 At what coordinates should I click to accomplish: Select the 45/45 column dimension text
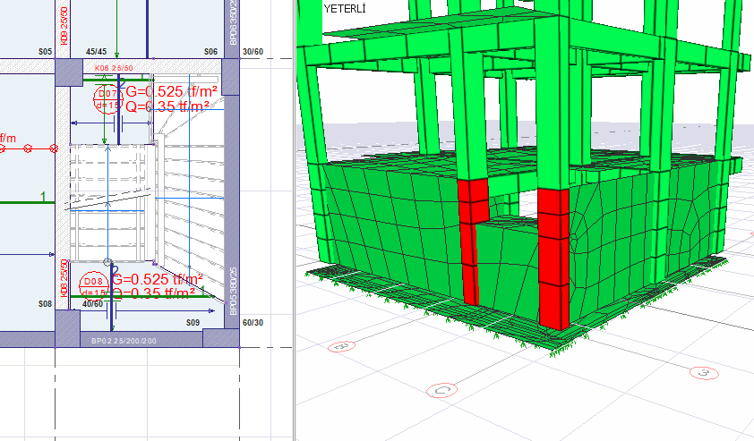click(x=96, y=52)
